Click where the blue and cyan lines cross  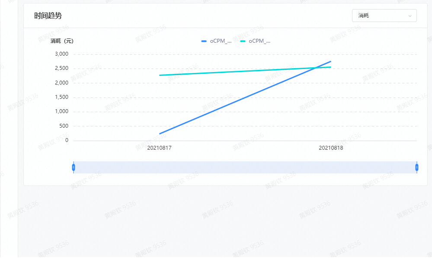point(316,68)
